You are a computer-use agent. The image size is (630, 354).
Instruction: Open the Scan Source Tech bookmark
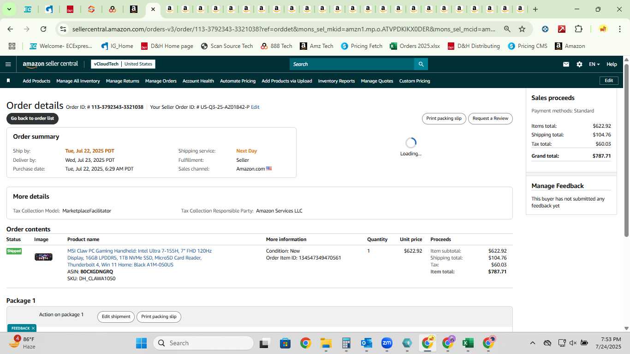pyautogui.click(x=227, y=46)
